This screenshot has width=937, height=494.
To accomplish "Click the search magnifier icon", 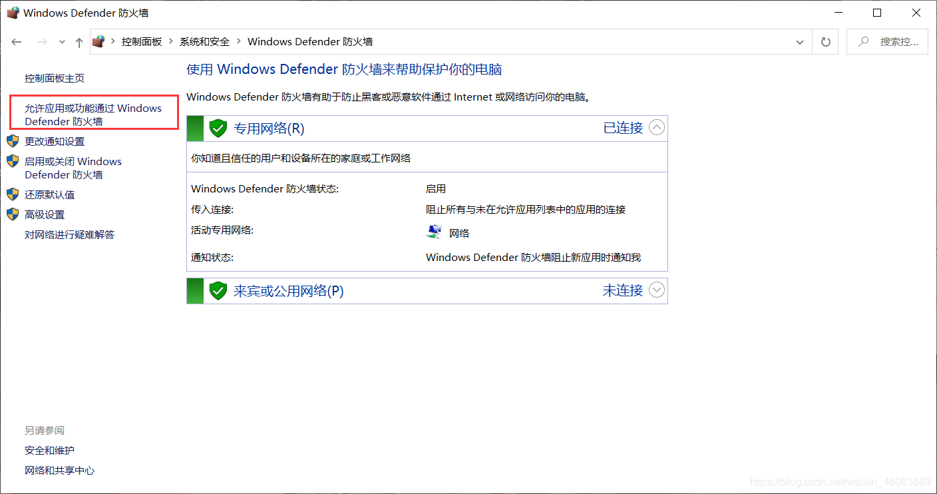I will click(x=863, y=41).
